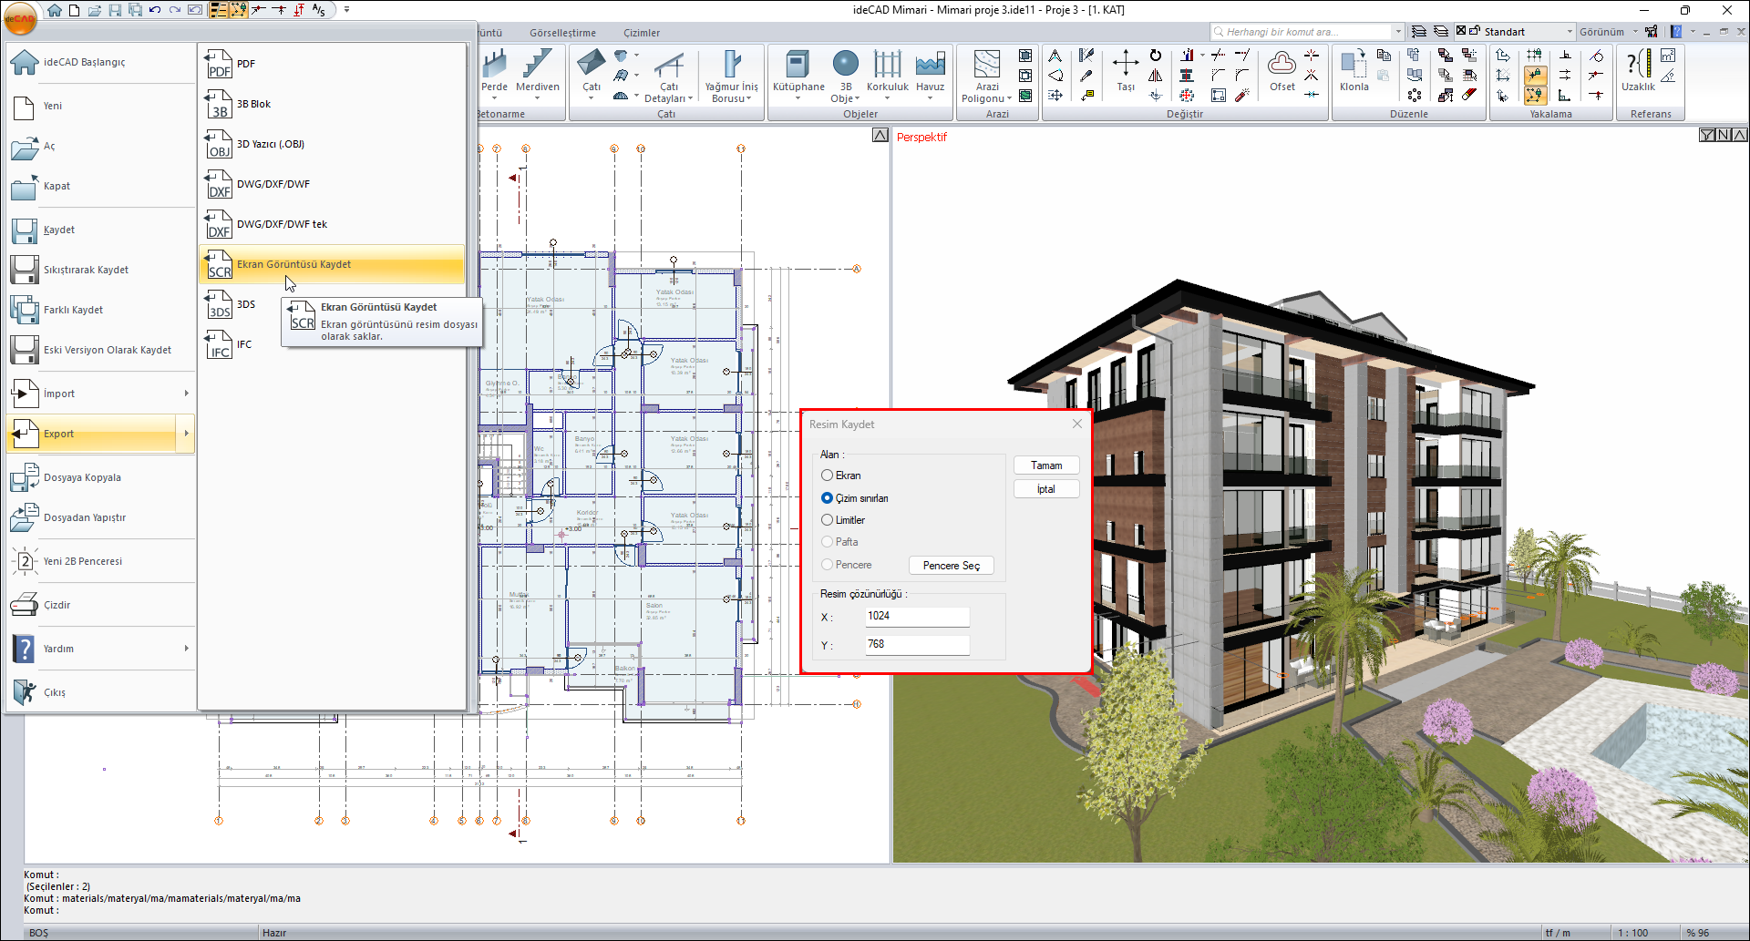Click the Kaydet menu item
This screenshot has height=941, width=1750.
[100, 230]
